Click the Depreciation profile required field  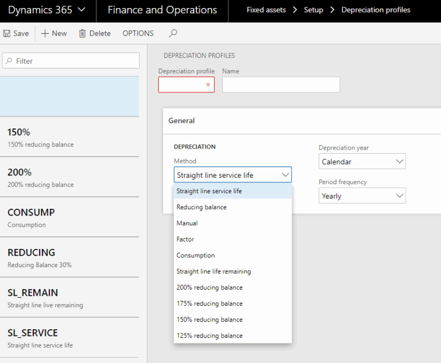[x=187, y=84]
